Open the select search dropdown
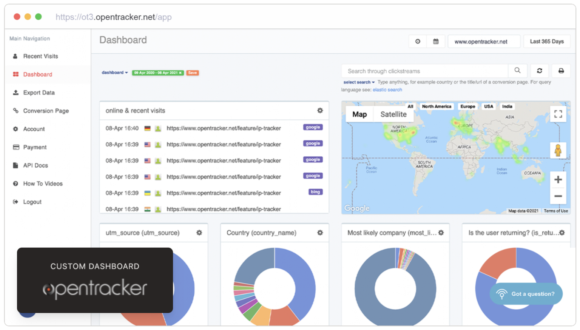Image resolution: width=580 pixels, height=330 pixels. coord(359,82)
